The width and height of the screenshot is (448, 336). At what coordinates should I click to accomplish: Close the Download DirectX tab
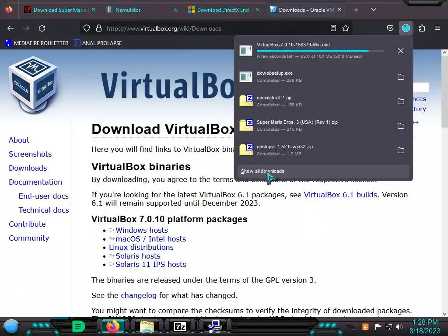click(257, 10)
